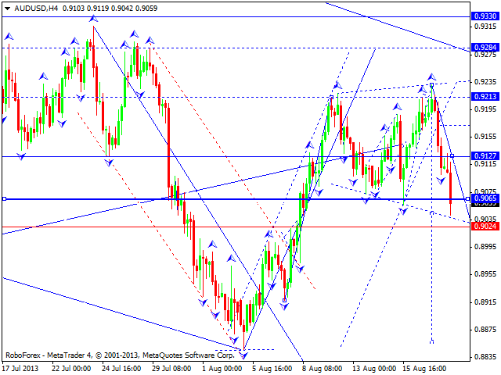Select the 1 Aug 00:00 time label
501x375 pixels.
(x=221, y=367)
